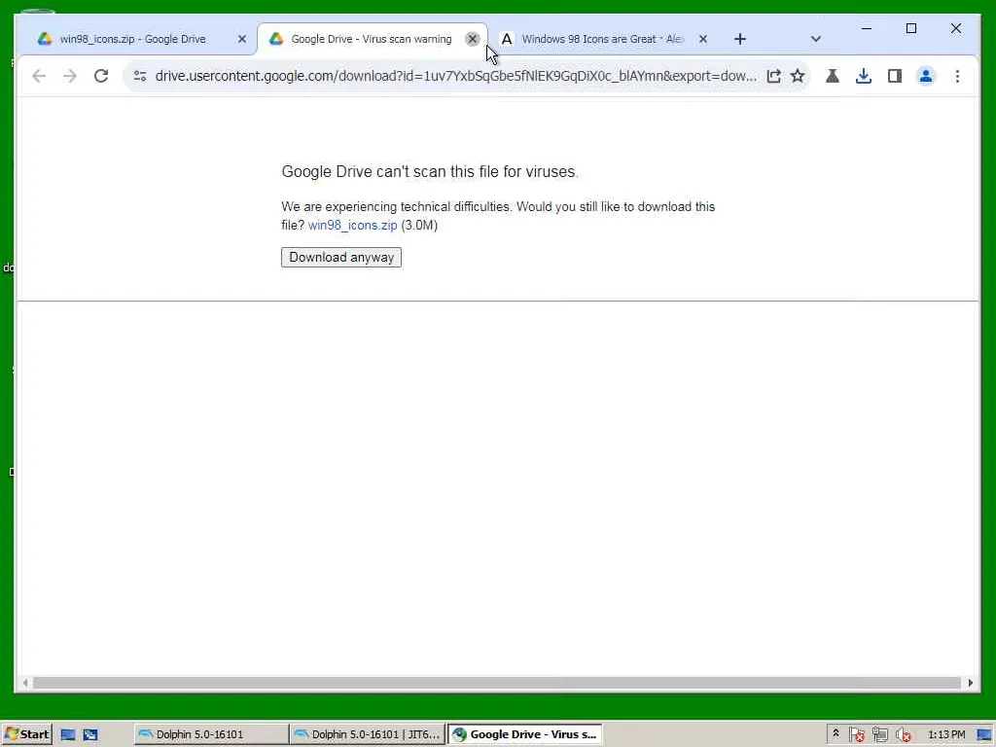Select the Google Drive - Virus s... taskbar button
Screen dimensions: 996x747
pyautogui.click(x=524, y=734)
